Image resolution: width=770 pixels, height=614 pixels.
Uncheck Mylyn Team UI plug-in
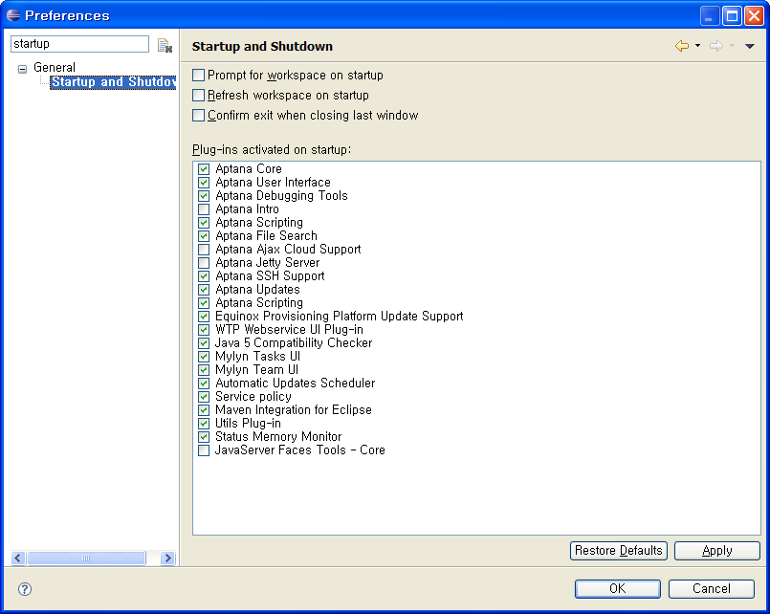tap(204, 370)
